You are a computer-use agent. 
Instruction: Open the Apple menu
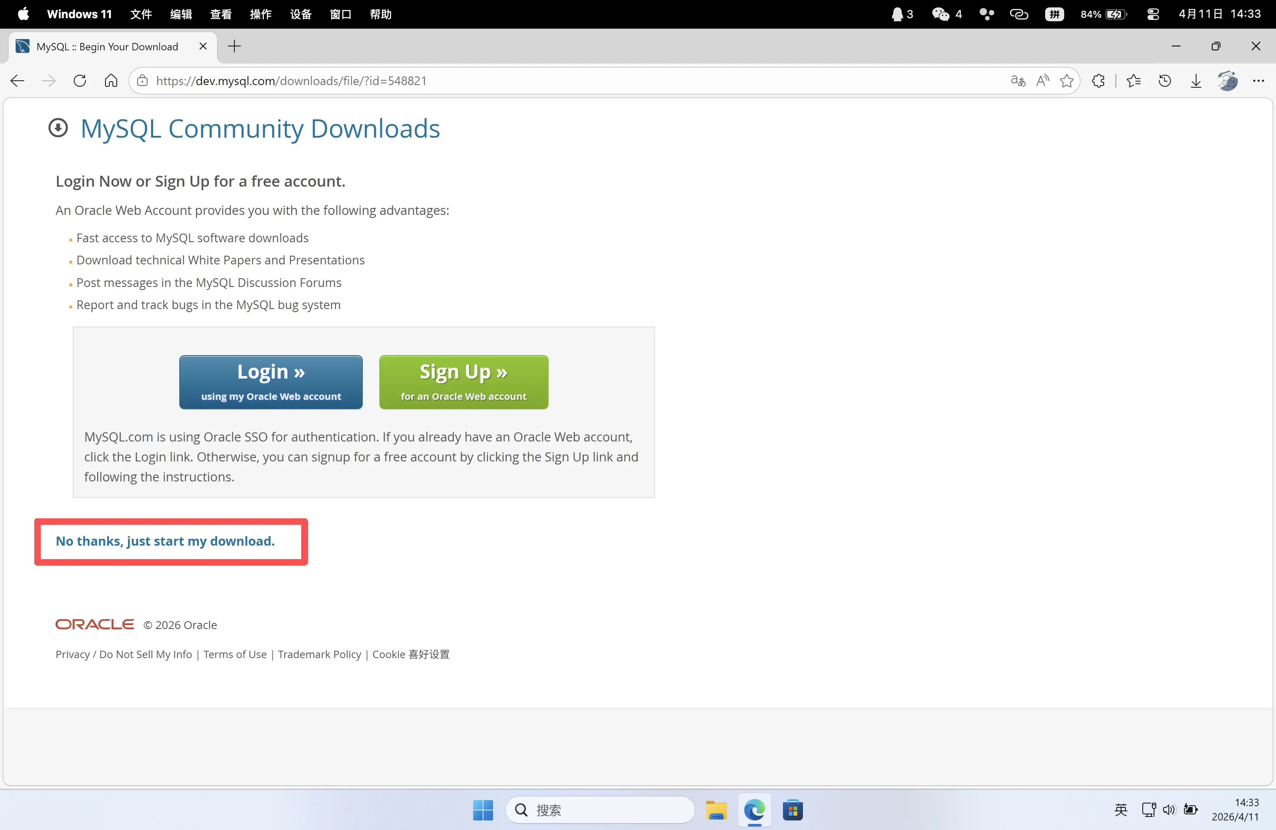(x=23, y=14)
